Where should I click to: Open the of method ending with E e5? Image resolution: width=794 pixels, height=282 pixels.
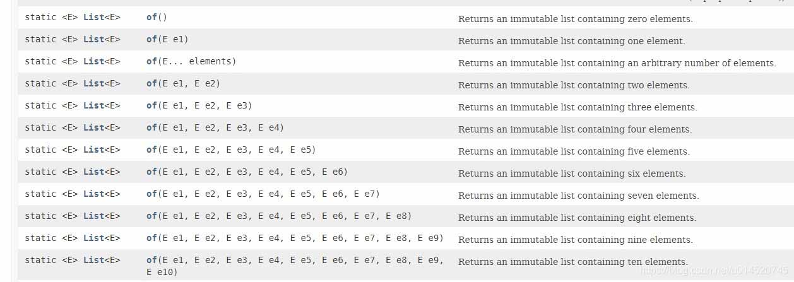(151, 150)
